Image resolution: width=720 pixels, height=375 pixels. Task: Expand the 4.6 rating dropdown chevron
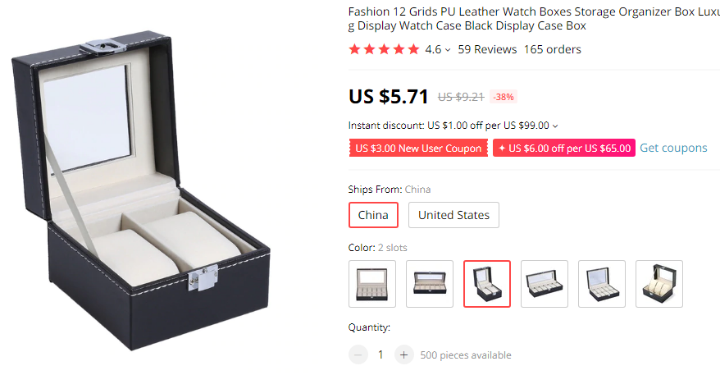[448, 49]
